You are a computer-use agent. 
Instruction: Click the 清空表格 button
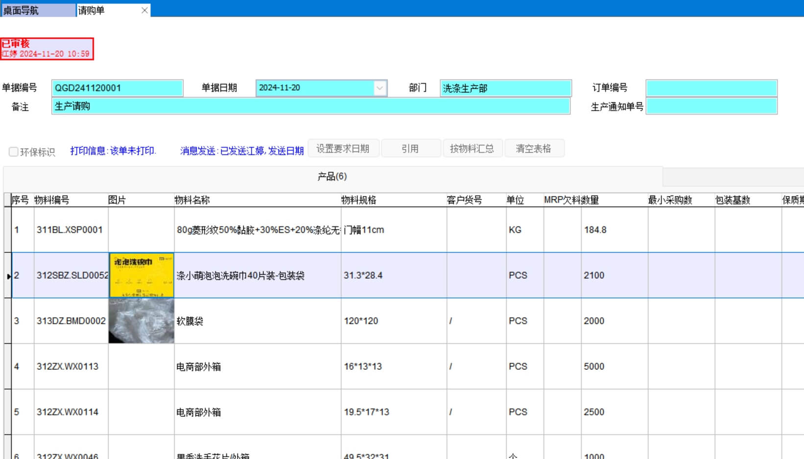pyautogui.click(x=533, y=148)
